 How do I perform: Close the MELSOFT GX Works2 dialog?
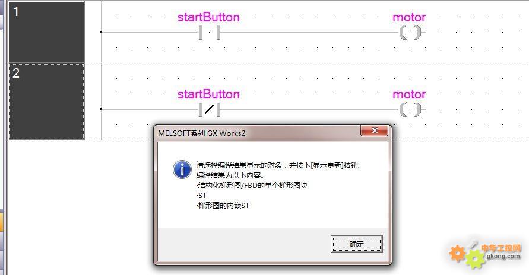[374, 130]
